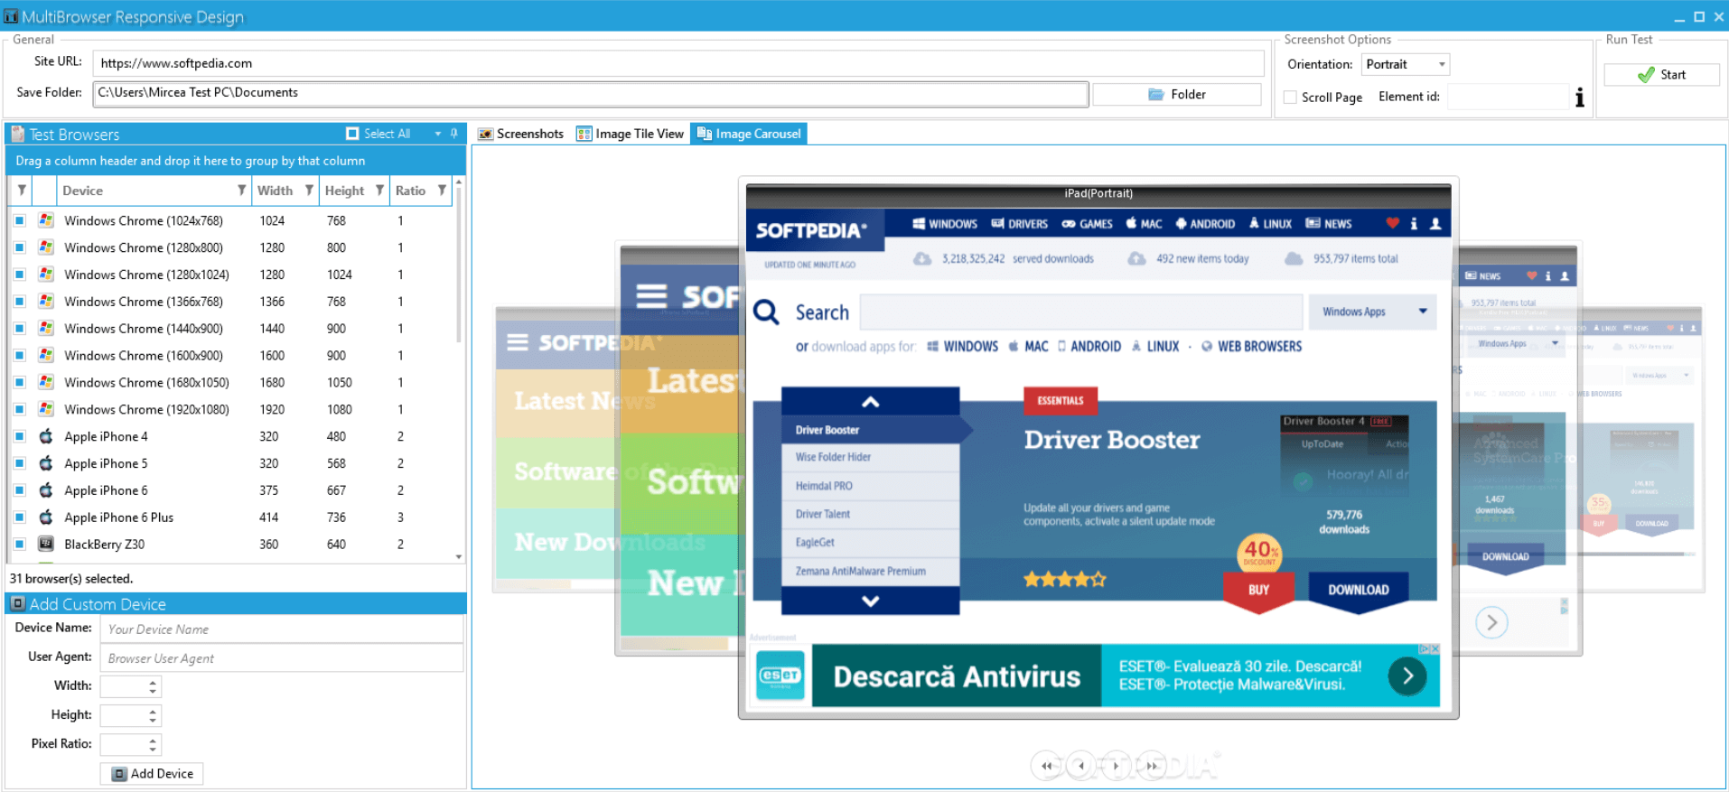Advance to next carousel image

(1117, 766)
